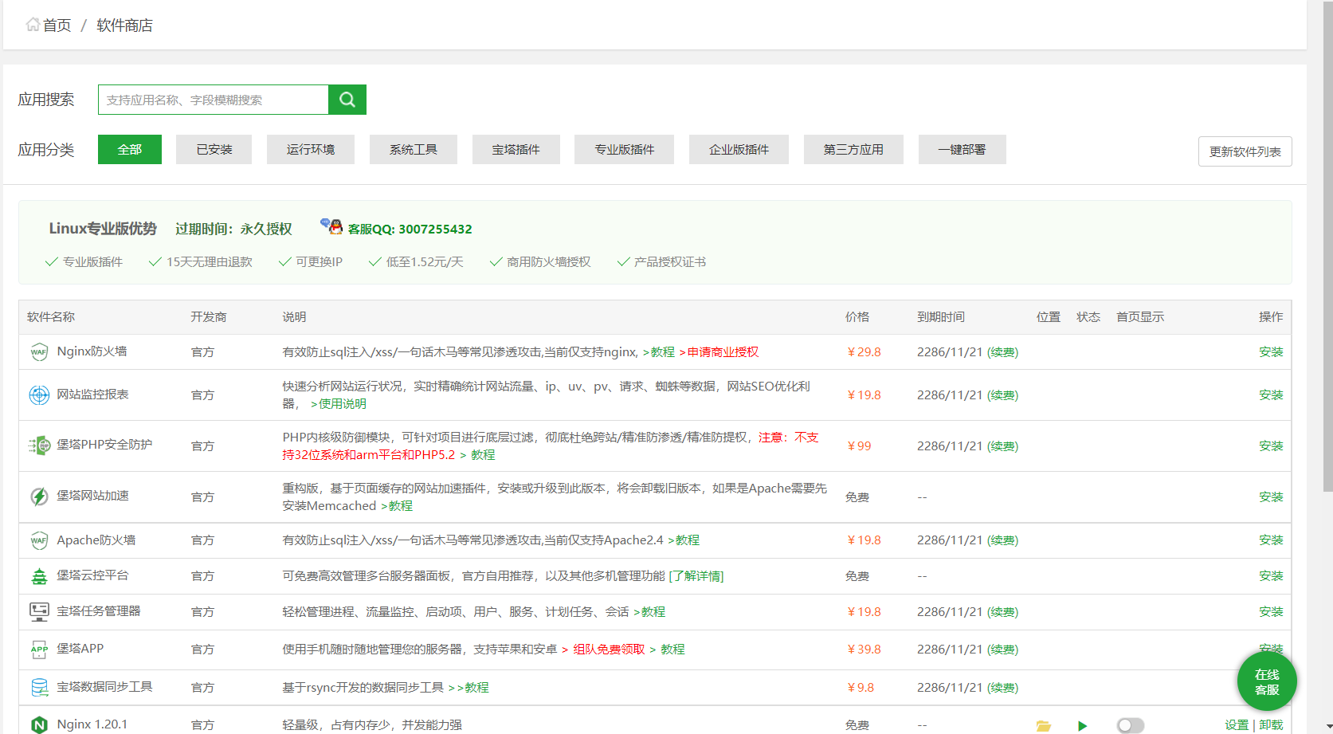
Task: Click the 网站监控报表 icon
Action: click(39, 394)
